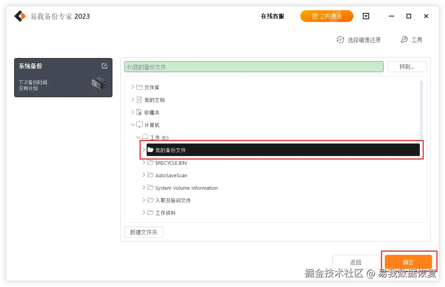
Task: Click the 返回 back button
Action: coord(356,262)
